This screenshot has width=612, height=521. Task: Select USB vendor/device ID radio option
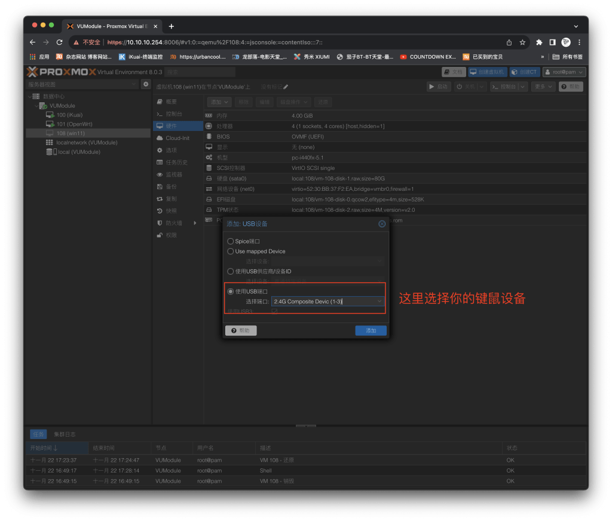pyautogui.click(x=231, y=271)
